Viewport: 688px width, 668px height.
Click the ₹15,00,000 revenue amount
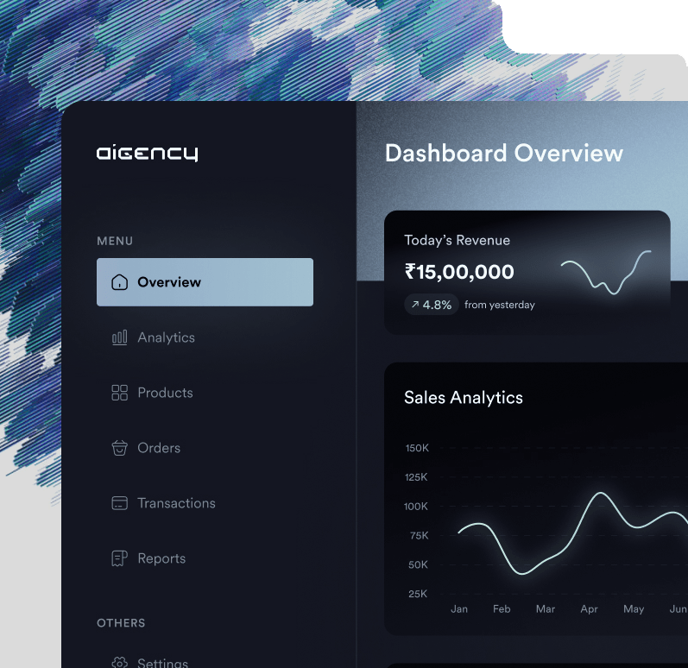point(459,272)
